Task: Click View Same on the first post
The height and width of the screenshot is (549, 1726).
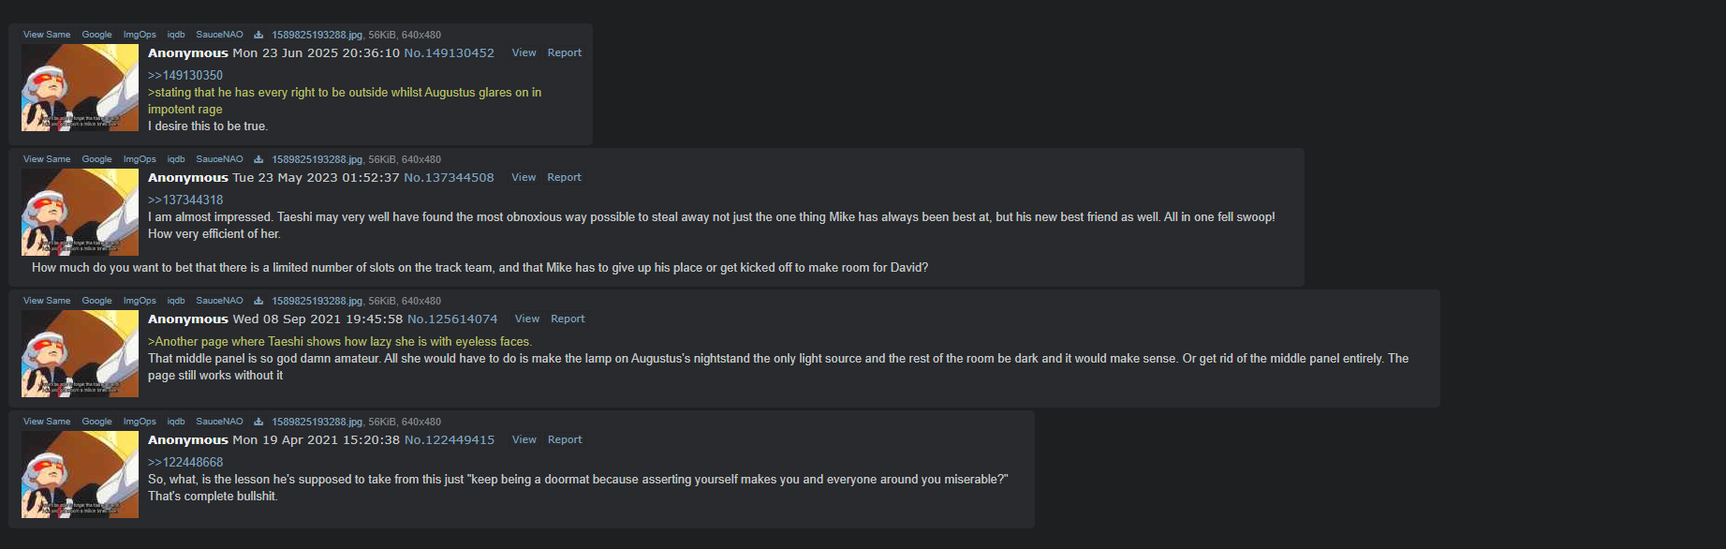Action: click(x=47, y=35)
